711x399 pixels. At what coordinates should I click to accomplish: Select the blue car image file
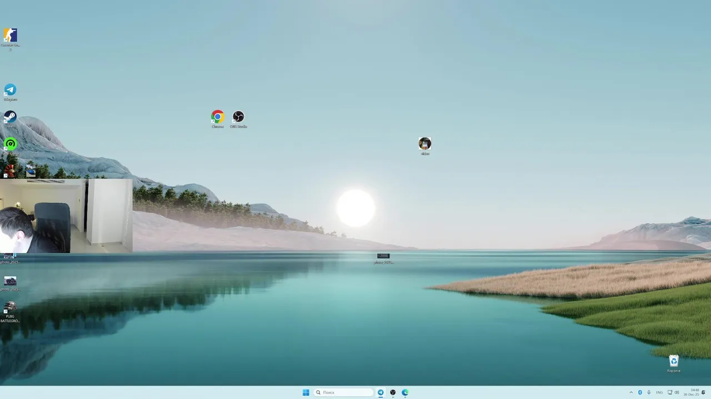point(31,171)
